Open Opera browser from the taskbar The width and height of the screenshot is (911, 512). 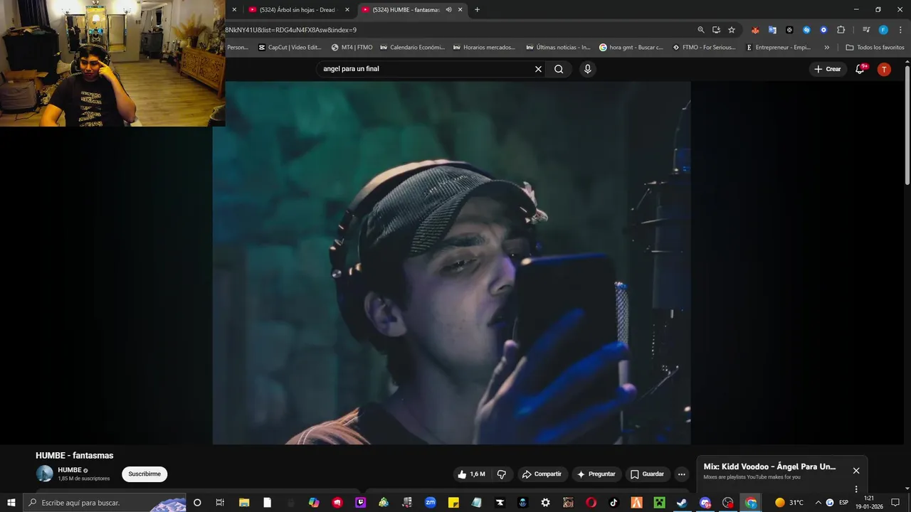pos(591,503)
